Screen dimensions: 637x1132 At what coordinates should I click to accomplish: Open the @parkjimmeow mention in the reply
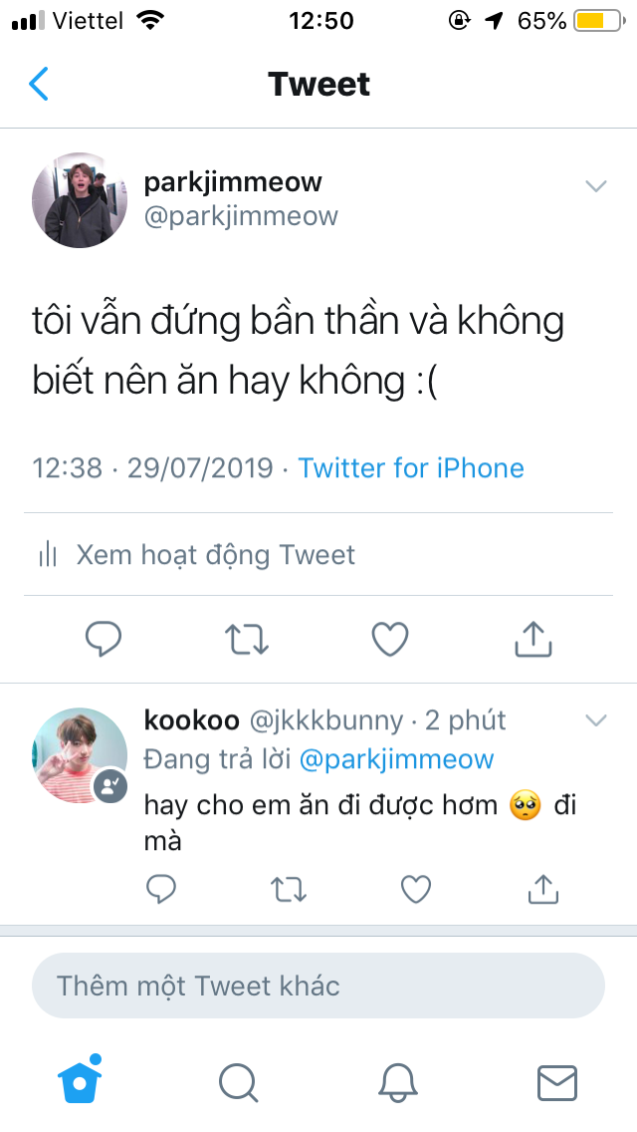point(396,759)
